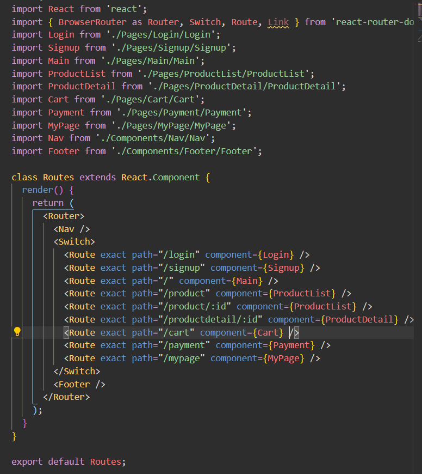
Task: Click './Components/Nav/Nav' import path
Action: 152,138
